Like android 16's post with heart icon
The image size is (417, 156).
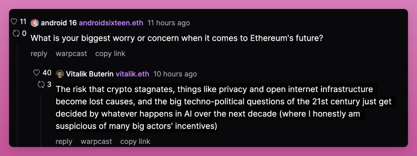click(14, 22)
